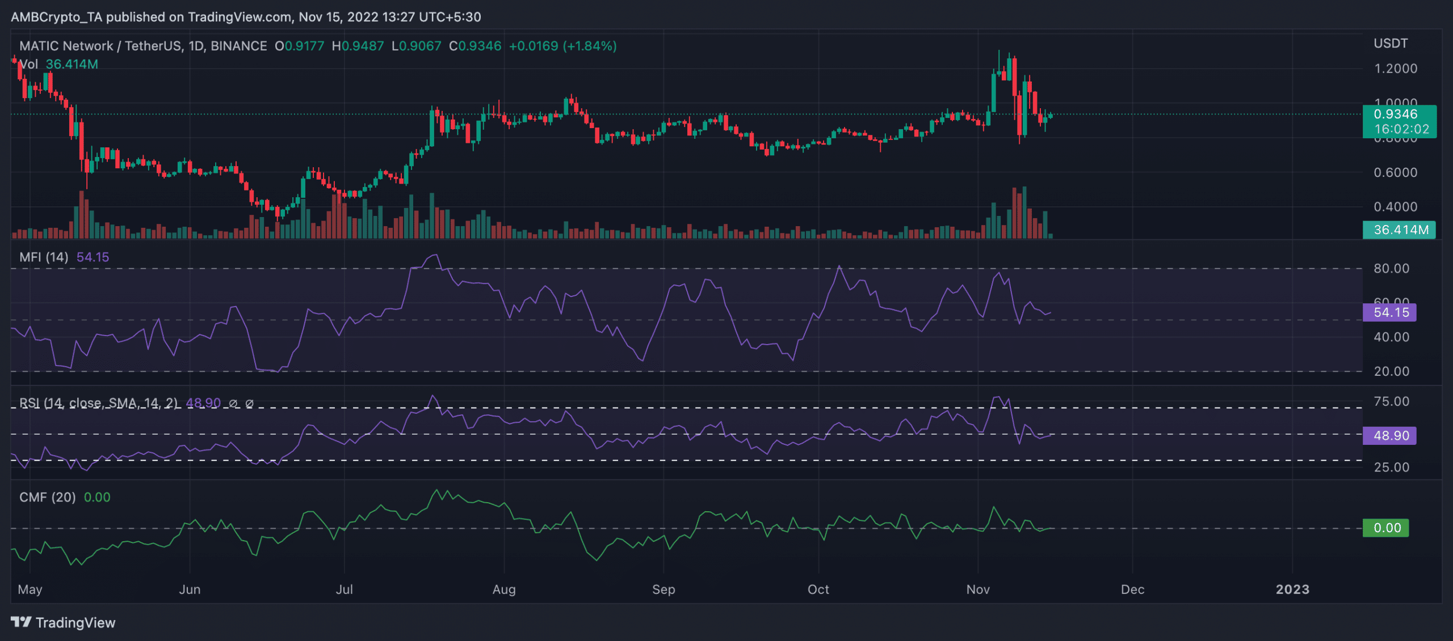Click the close price value C0.9346
Viewport: 1453px width, 641px height.
(x=475, y=46)
